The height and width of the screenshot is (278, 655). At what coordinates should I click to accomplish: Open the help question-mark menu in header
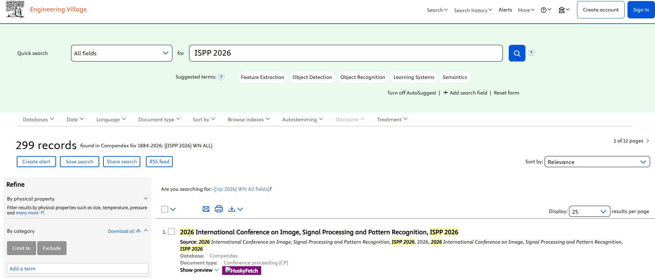(x=546, y=10)
